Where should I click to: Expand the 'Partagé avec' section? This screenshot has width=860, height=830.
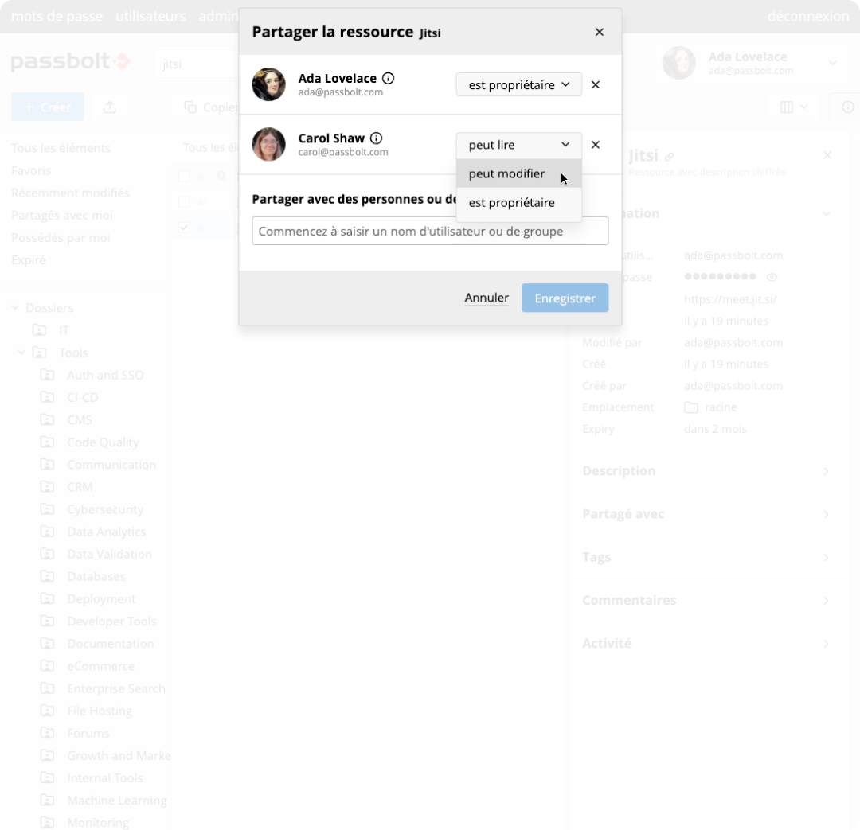pos(708,514)
